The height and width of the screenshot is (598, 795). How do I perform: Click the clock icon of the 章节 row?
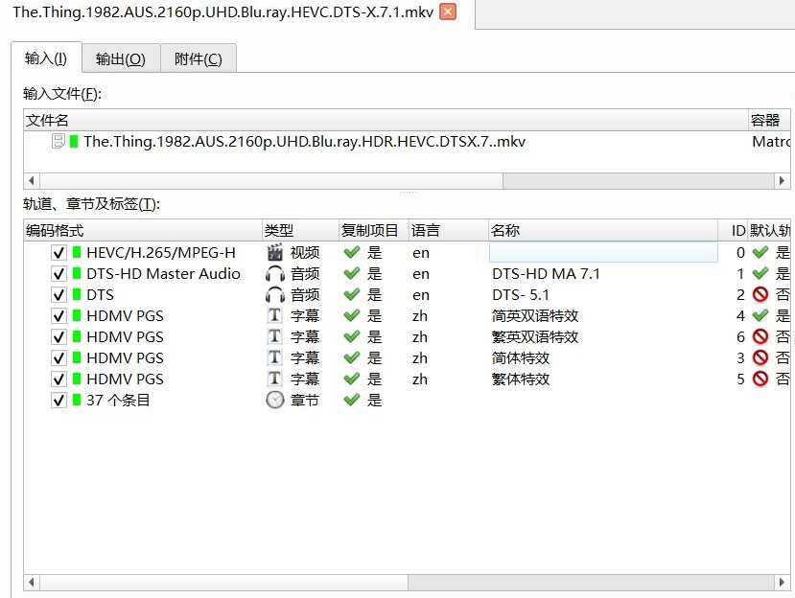(275, 400)
